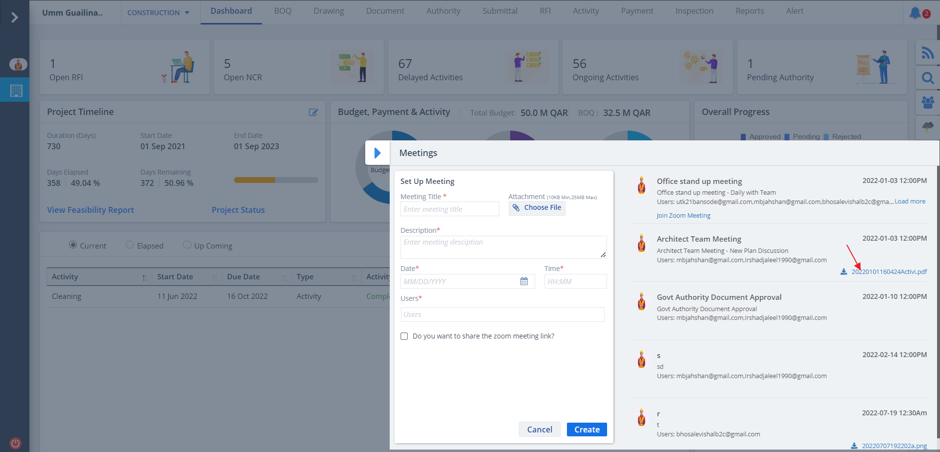Open the RSS feed side icon
The height and width of the screenshot is (452, 940).
927,53
